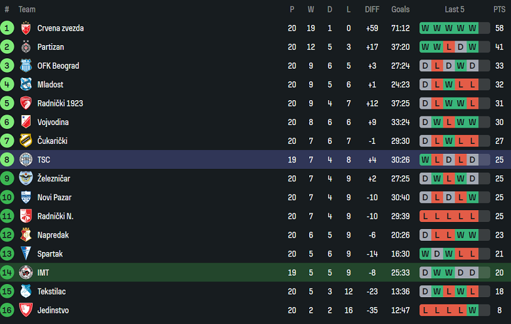This screenshot has height=324, width=511.
Task: Open the Mladost team link
Action: click(50, 85)
